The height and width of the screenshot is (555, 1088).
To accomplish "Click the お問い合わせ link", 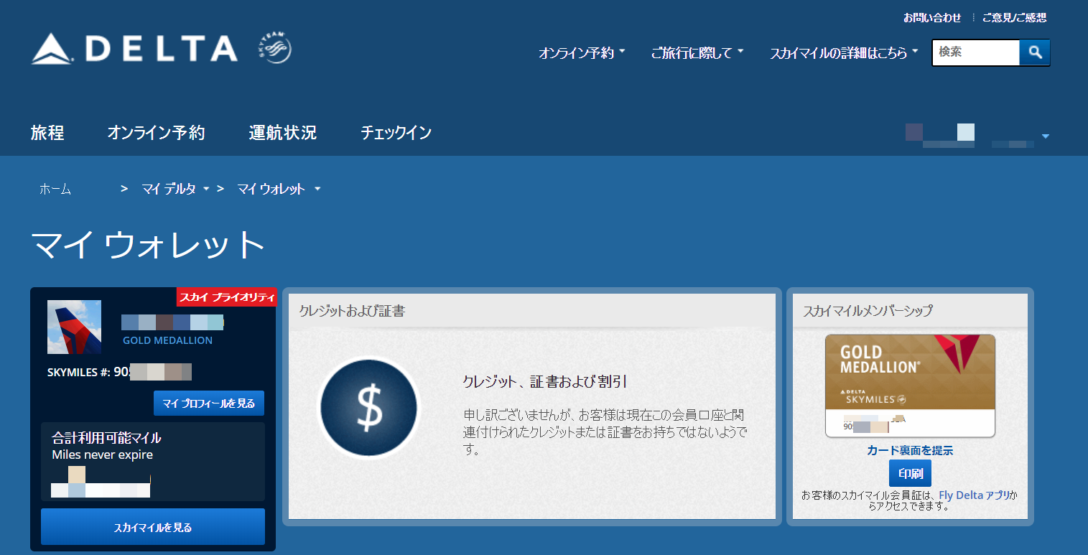I will tap(932, 17).
